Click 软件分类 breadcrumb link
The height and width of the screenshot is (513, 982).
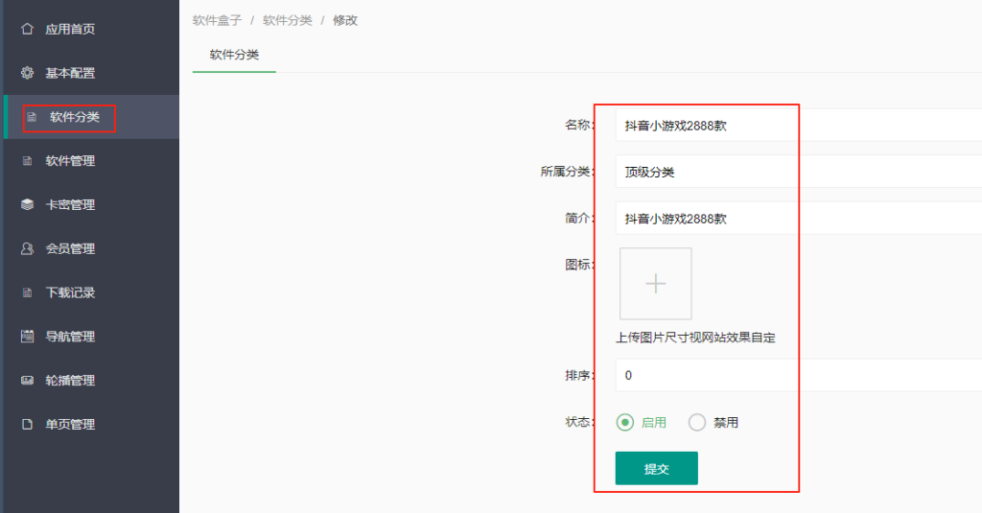[288, 21]
